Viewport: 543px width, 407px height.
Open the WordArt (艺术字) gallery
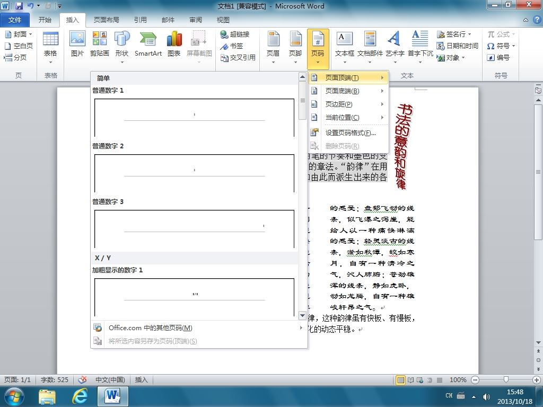pos(395,48)
